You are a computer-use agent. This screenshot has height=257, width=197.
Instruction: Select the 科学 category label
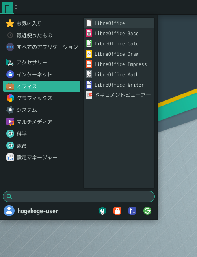(22, 134)
